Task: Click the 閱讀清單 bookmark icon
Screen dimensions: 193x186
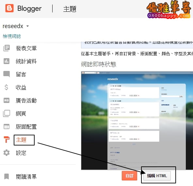Action: [7, 177]
